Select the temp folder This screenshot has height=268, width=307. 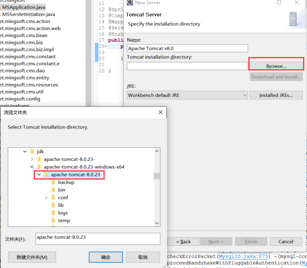[64, 221]
